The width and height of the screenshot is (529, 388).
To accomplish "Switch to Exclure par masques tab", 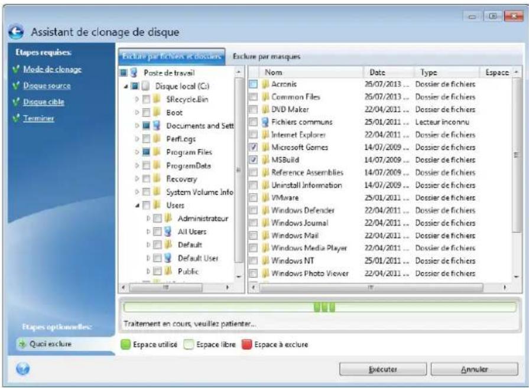I will point(267,56).
